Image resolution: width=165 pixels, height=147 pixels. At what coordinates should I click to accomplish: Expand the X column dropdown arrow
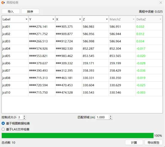[80, 19]
